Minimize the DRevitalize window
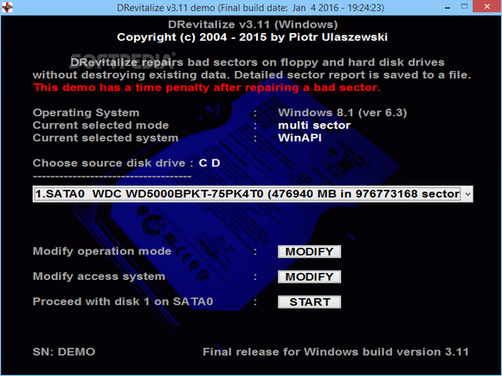Image resolution: width=502 pixels, height=376 pixels. [447, 7]
